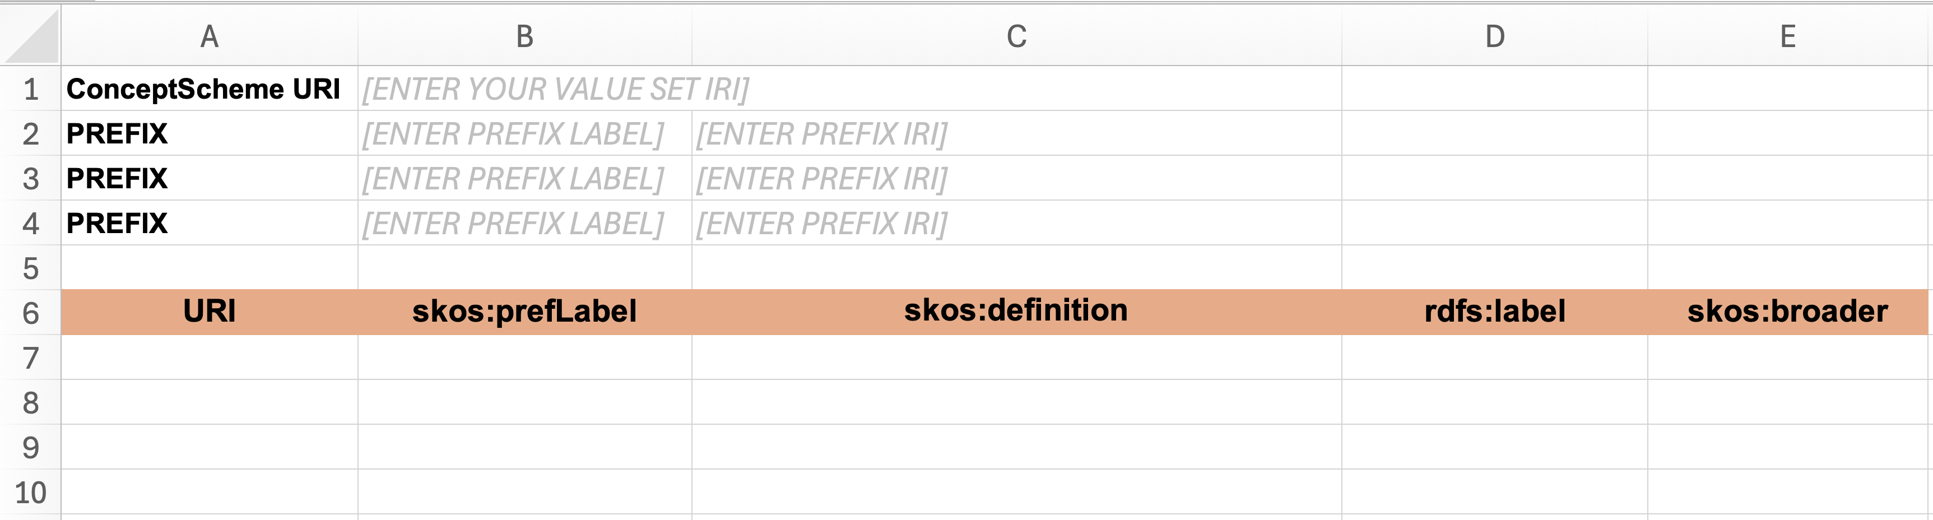Screen dimensions: 1933x520
Task: Select row 1 header
Action: tap(30, 89)
